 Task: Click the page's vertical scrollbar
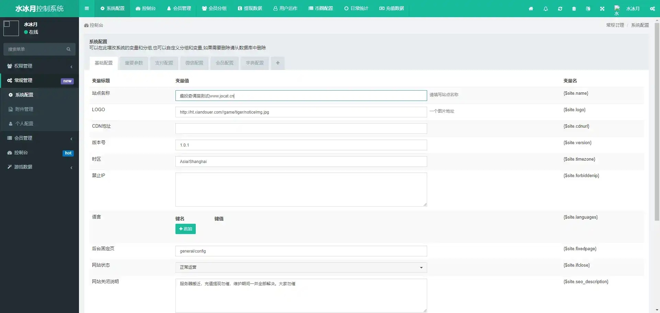657,120
